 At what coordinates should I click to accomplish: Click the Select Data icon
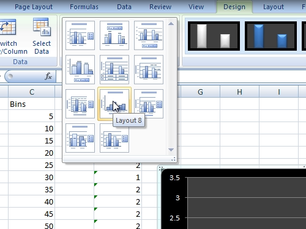click(42, 27)
